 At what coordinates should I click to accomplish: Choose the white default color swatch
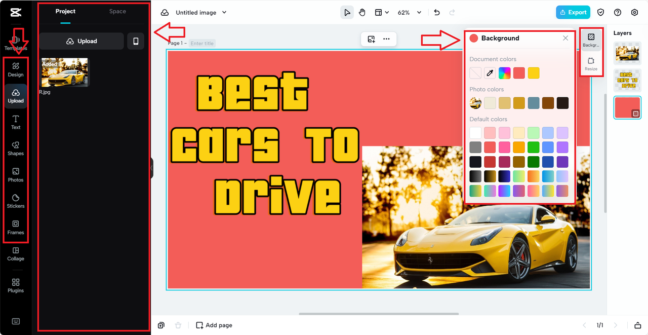[475, 133]
